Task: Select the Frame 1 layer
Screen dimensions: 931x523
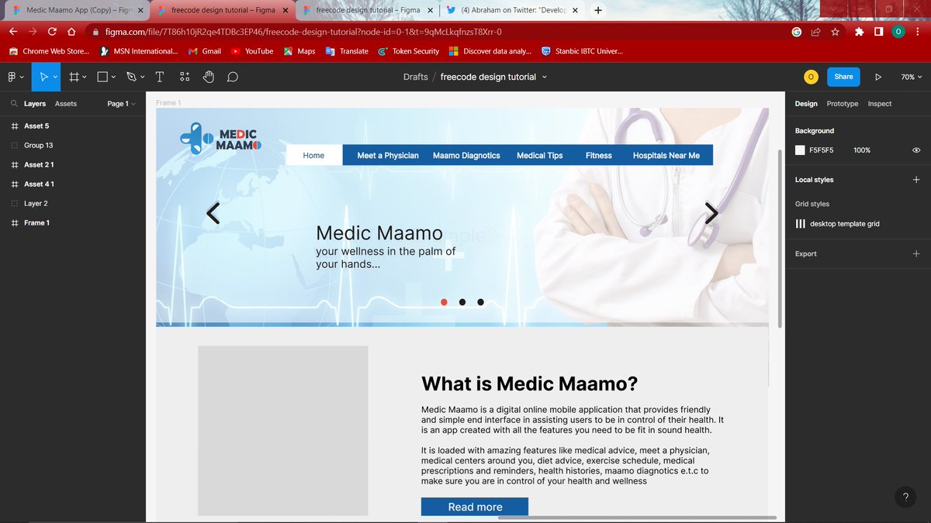Action: point(73,222)
